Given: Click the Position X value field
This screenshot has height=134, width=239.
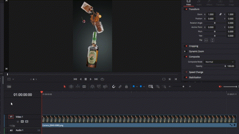Looking at the screenshot, I should (x=211, y=19).
